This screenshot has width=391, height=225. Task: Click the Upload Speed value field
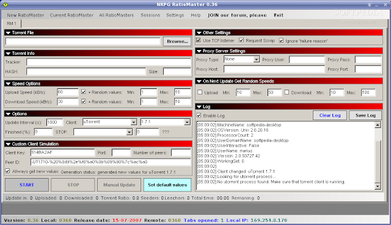click(68, 92)
